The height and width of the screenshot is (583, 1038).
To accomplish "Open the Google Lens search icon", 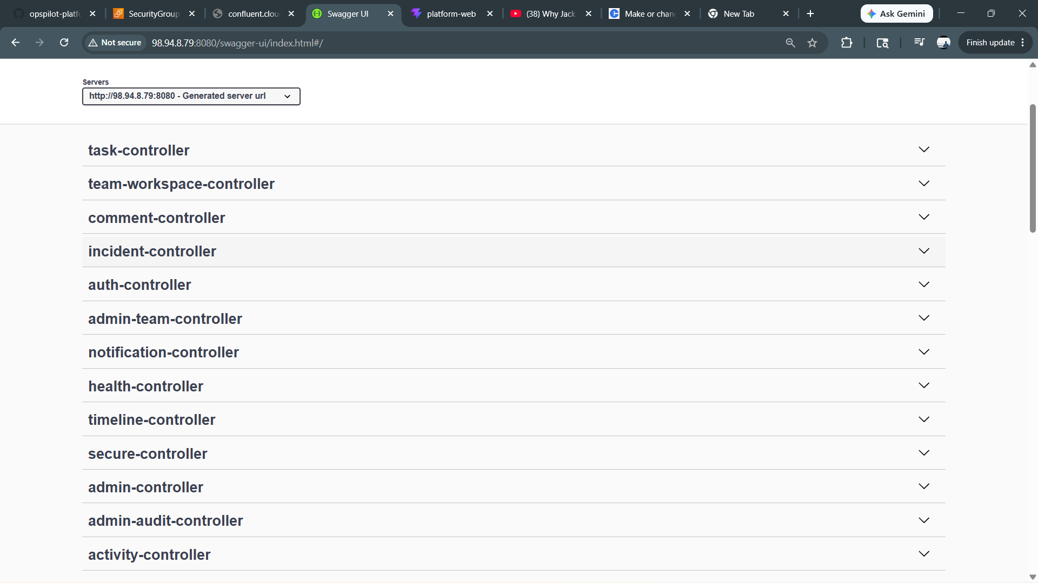I will (882, 43).
